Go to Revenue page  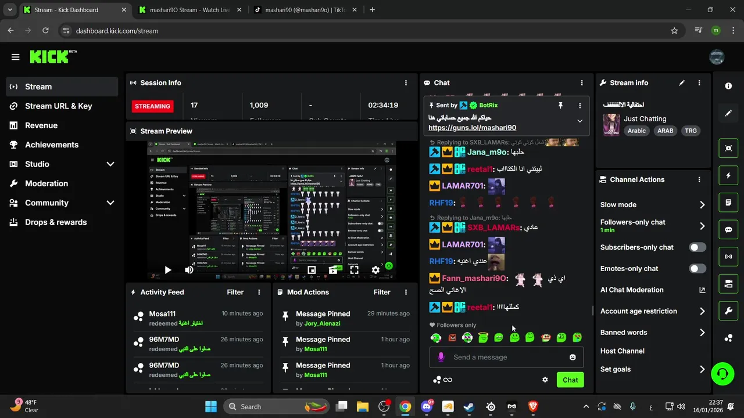62,125
